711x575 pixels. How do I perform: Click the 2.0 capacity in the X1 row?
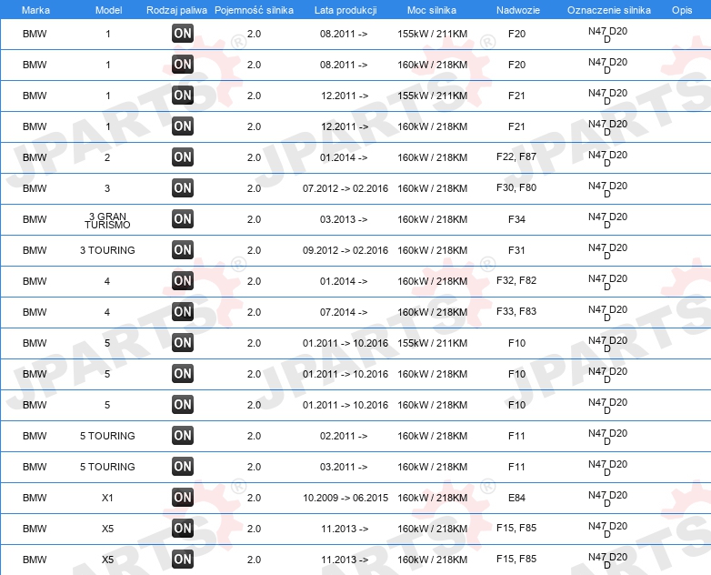point(254,498)
